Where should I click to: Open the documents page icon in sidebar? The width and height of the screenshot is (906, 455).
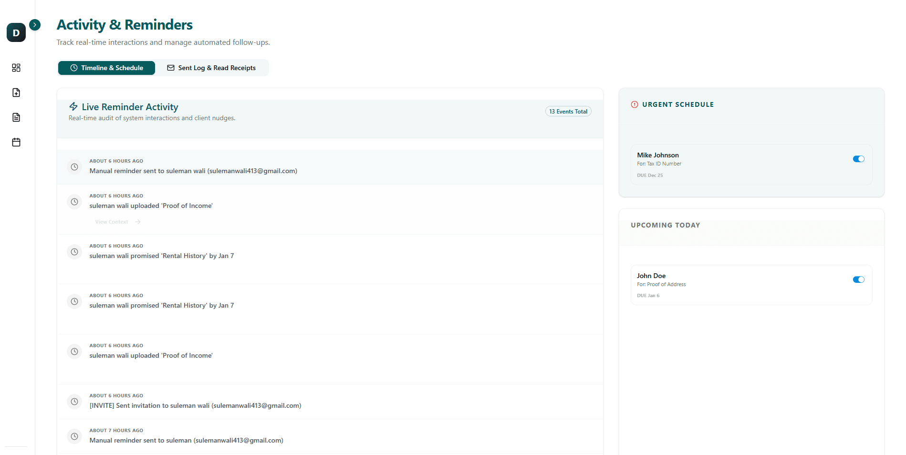(16, 117)
